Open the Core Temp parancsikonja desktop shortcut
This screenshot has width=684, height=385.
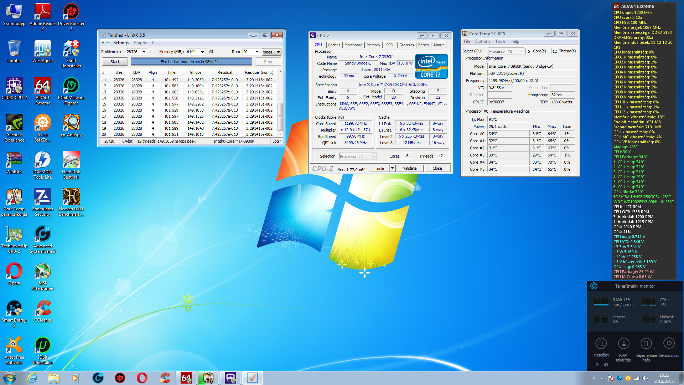(x=14, y=202)
